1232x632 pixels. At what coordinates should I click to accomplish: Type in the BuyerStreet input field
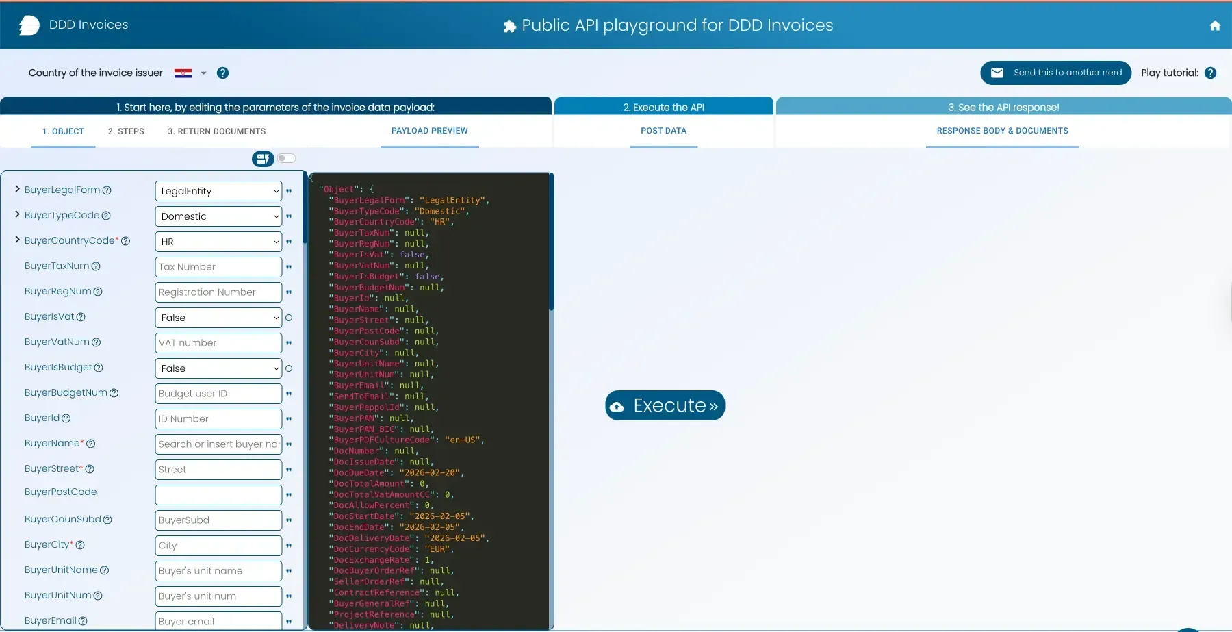(218, 470)
